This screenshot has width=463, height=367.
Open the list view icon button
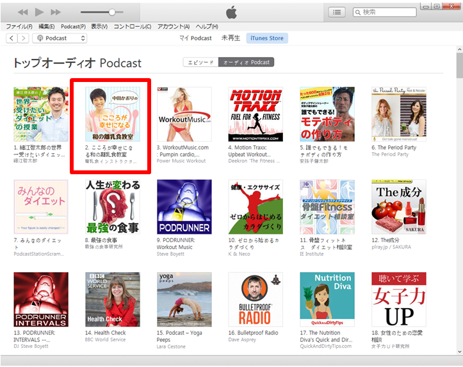click(x=337, y=12)
